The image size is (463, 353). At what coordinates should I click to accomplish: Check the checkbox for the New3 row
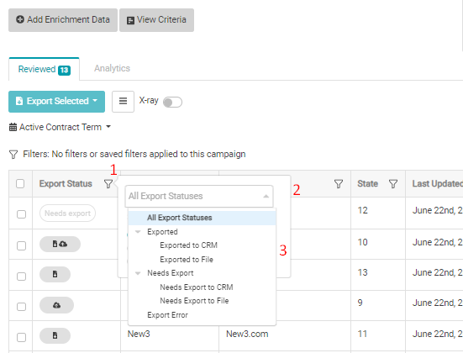(x=21, y=337)
